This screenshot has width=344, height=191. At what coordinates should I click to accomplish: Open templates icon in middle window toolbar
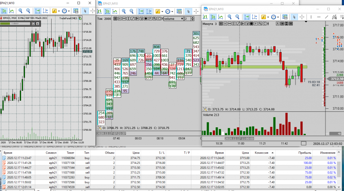[179, 12]
